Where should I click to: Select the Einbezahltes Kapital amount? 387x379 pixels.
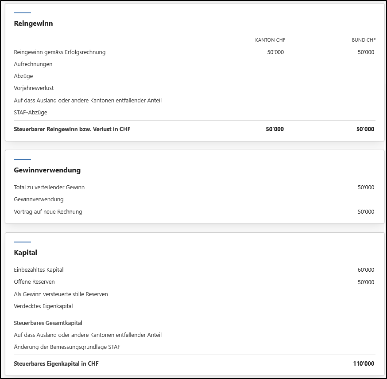pyautogui.click(x=366, y=270)
